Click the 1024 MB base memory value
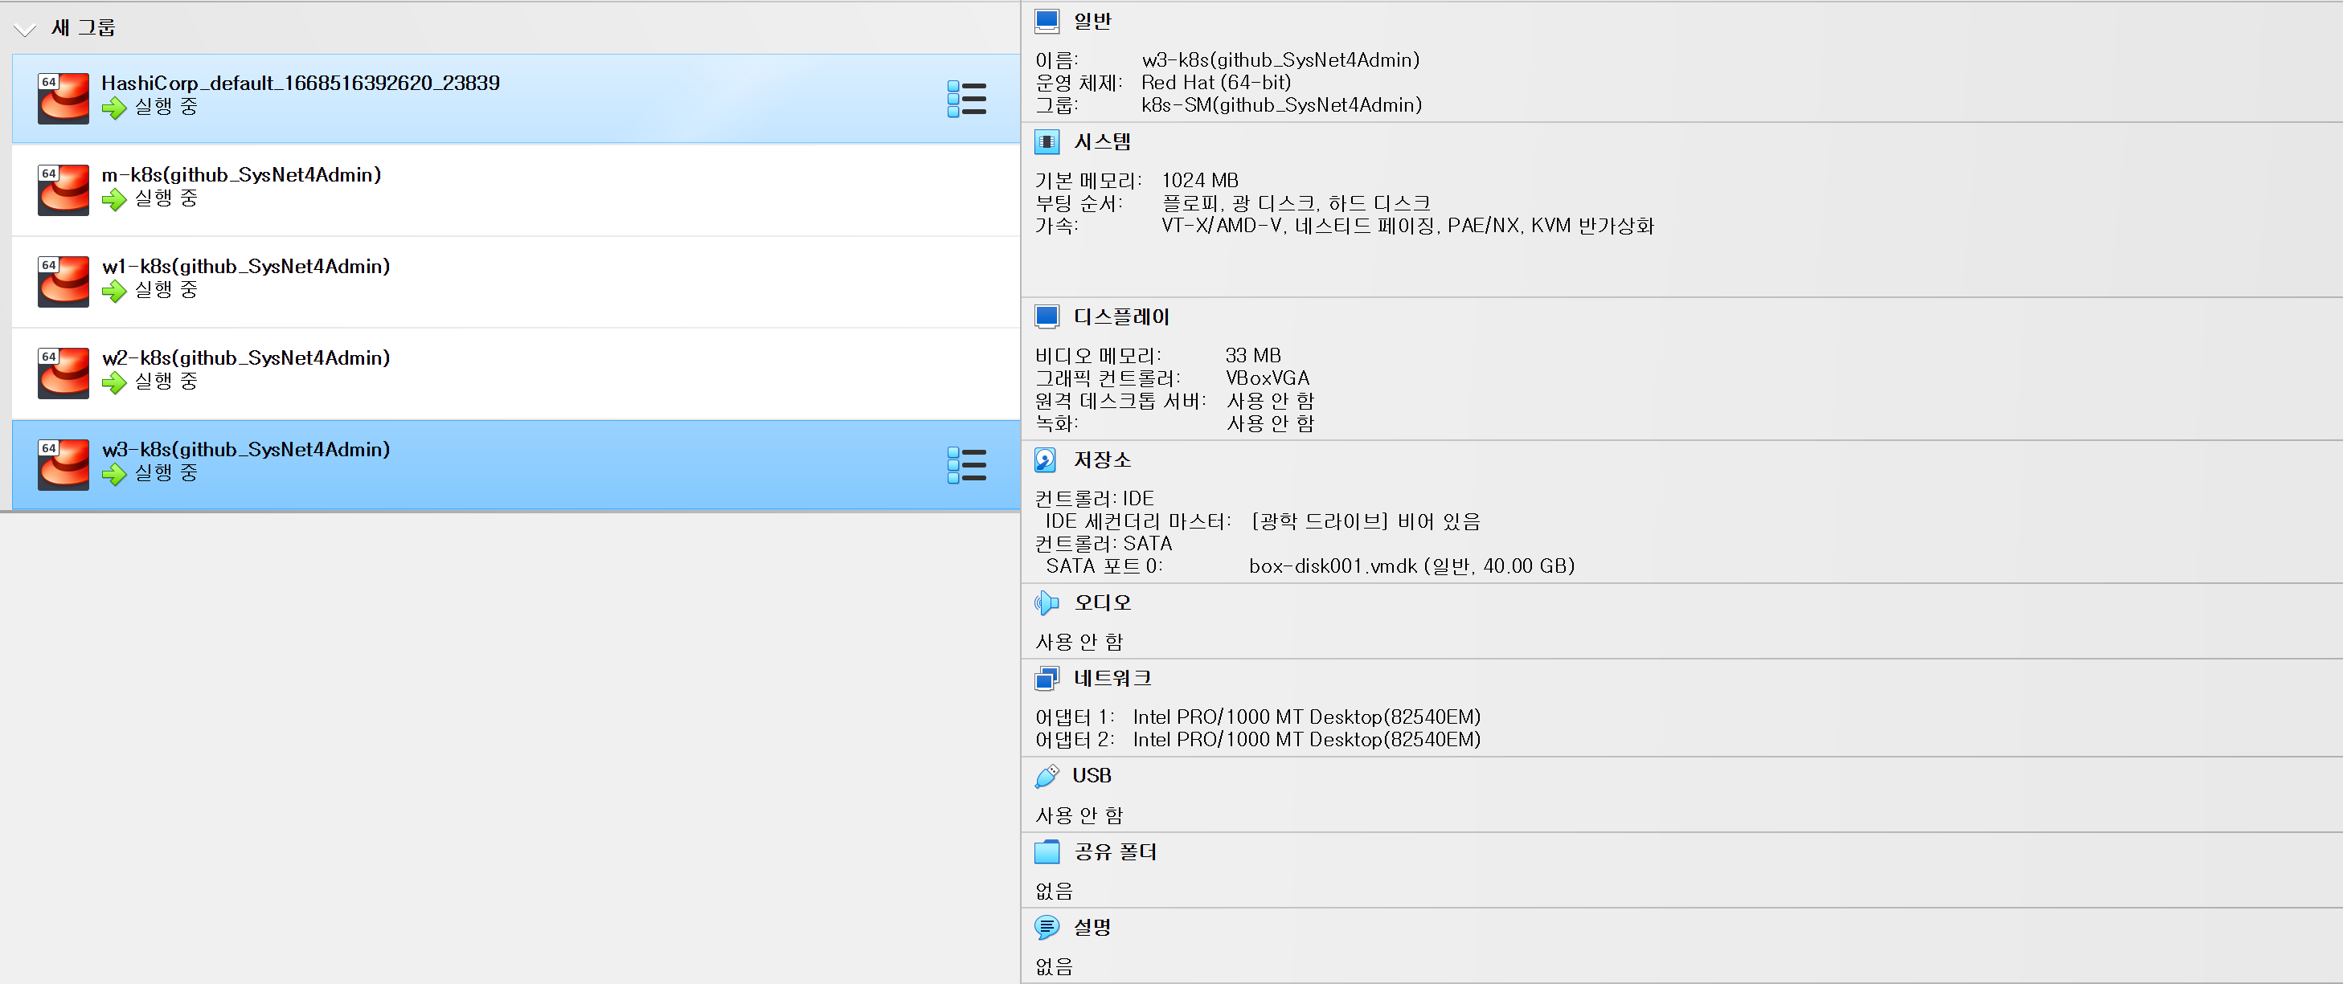The image size is (2343, 984). 1200,181
